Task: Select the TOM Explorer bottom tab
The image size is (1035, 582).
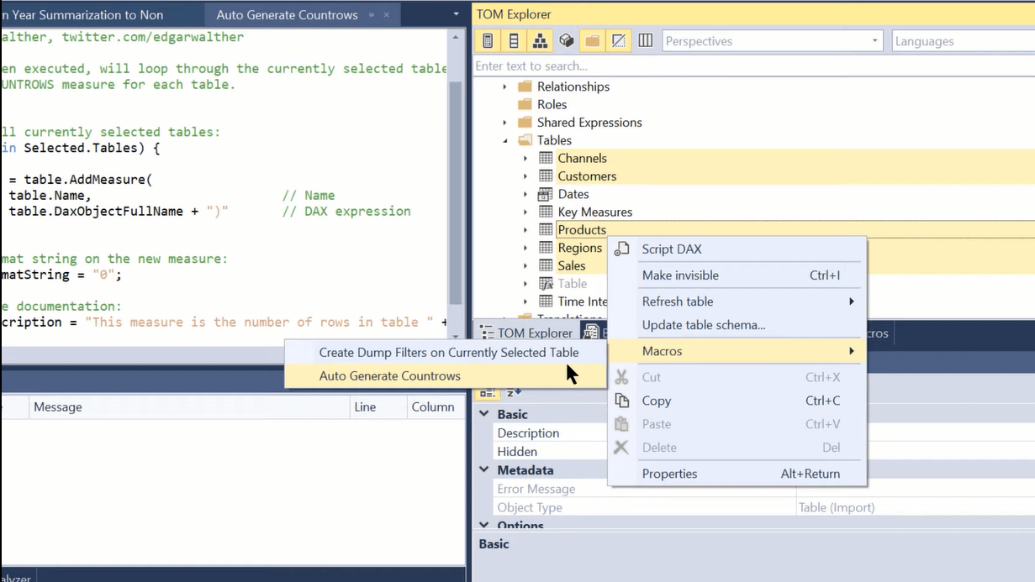Action: 525,333
